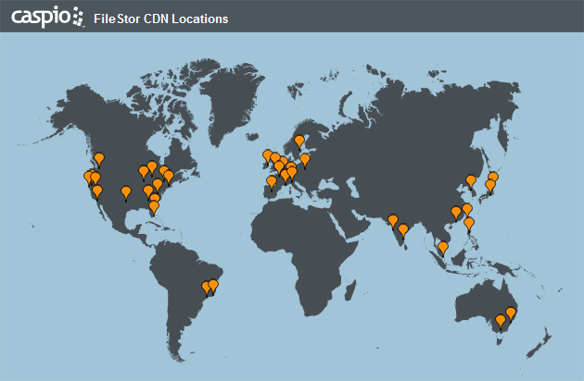Click the Singapore location pin
This screenshot has height=381, width=584.
pyautogui.click(x=443, y=247)
